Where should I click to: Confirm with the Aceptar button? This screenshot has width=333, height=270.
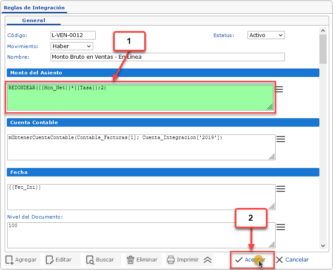click(251, 260)
